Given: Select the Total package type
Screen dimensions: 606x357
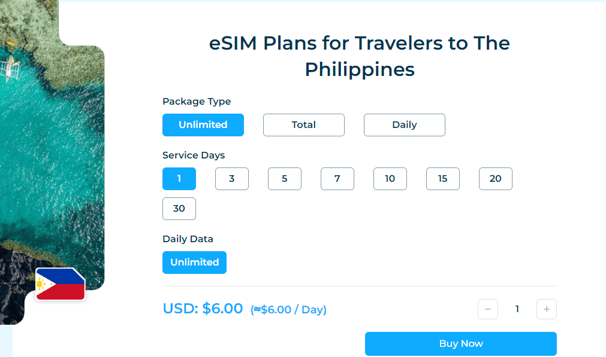Looking at the screenshot, I should point(304,125).
